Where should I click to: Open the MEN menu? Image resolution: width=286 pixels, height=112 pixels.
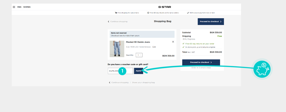tap(19, 7)
